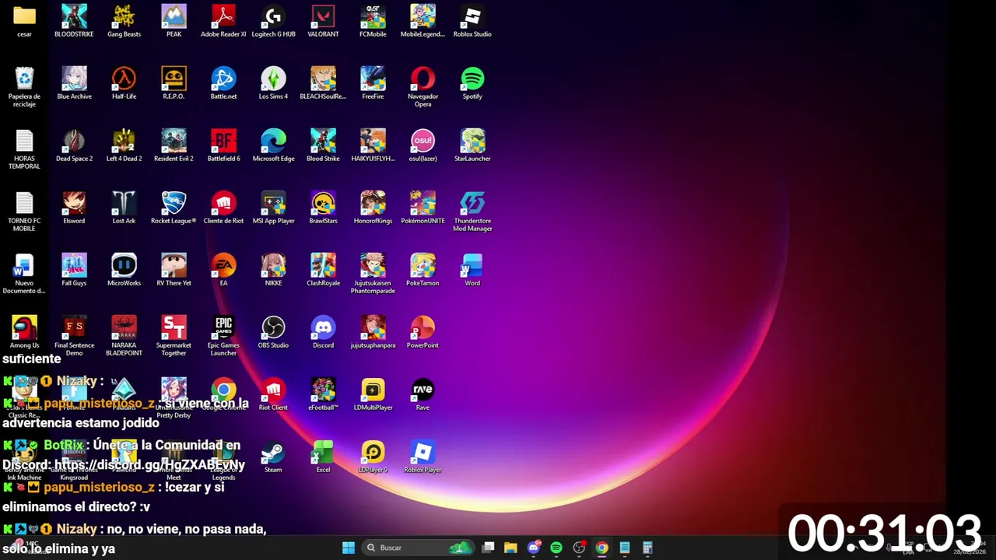Launch Thunderstore Mod Manager
996x560 pixels.
(472, 212)
